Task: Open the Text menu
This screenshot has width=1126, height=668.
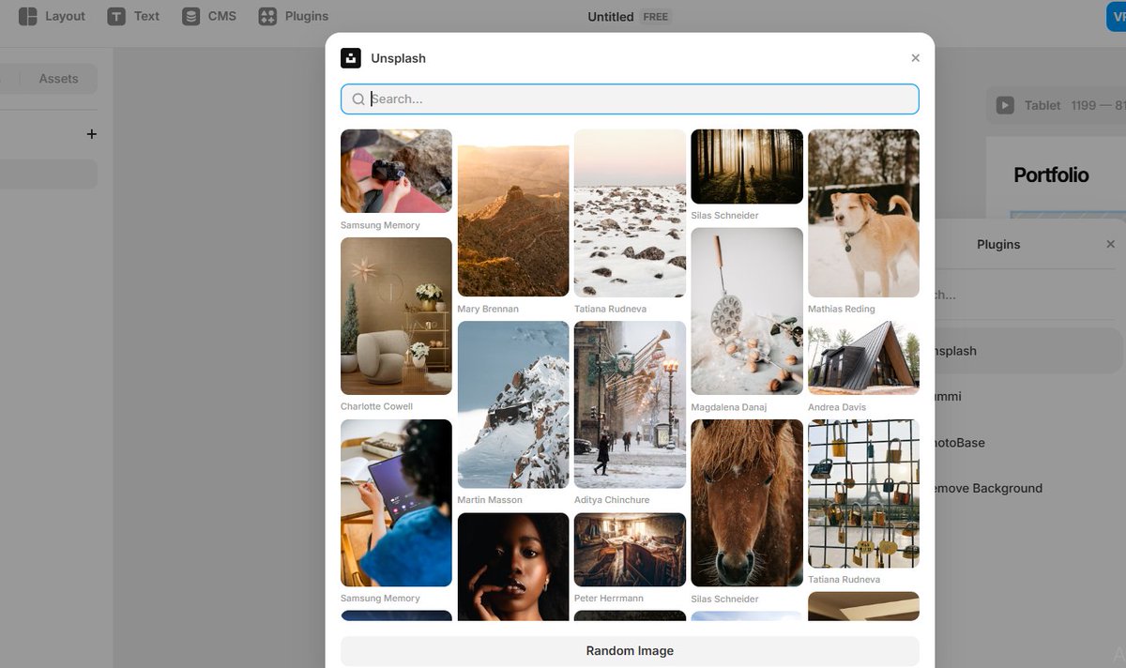Action: [133, 16]
